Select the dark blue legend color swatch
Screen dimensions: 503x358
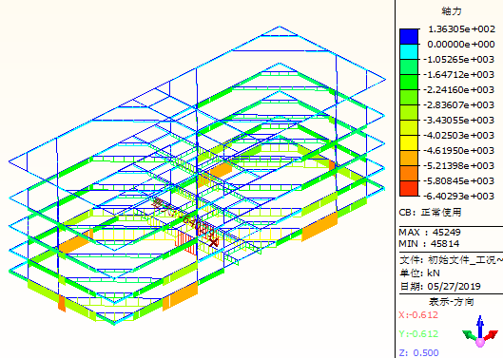tap(409, 36)
